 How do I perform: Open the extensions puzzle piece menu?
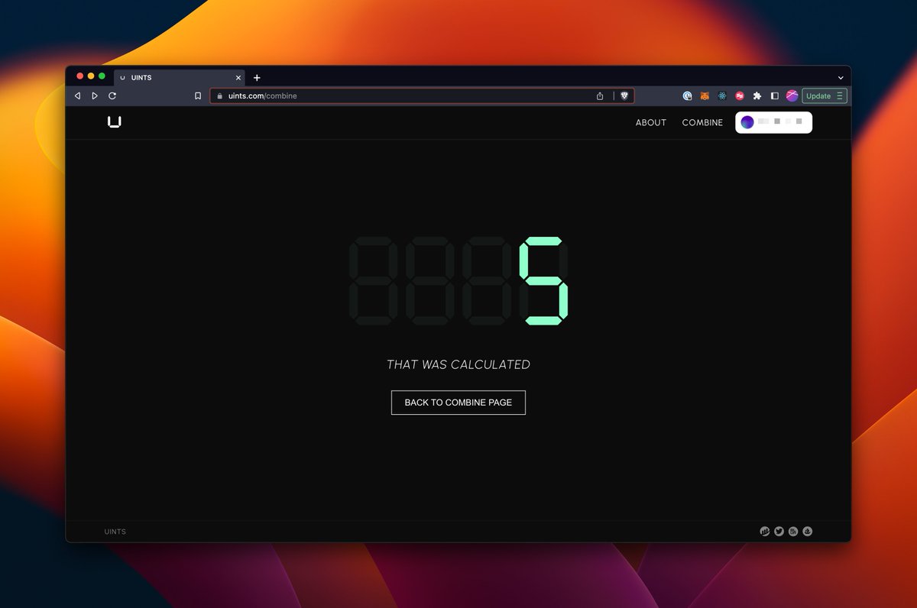pos(757,96)
